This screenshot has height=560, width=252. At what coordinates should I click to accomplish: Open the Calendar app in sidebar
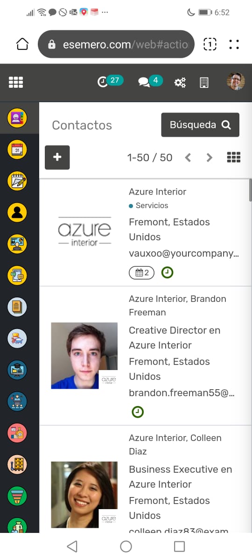(x=17, y=150)
